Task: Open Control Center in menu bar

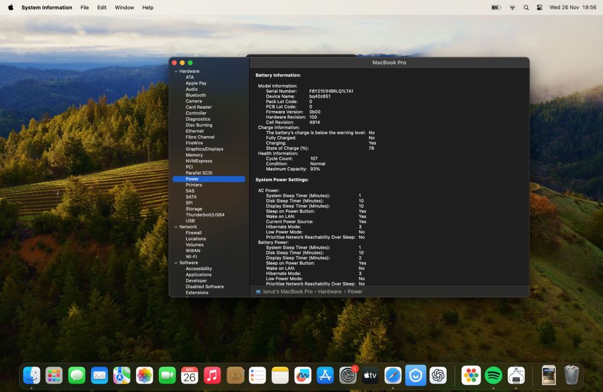Action: point(540,7)
